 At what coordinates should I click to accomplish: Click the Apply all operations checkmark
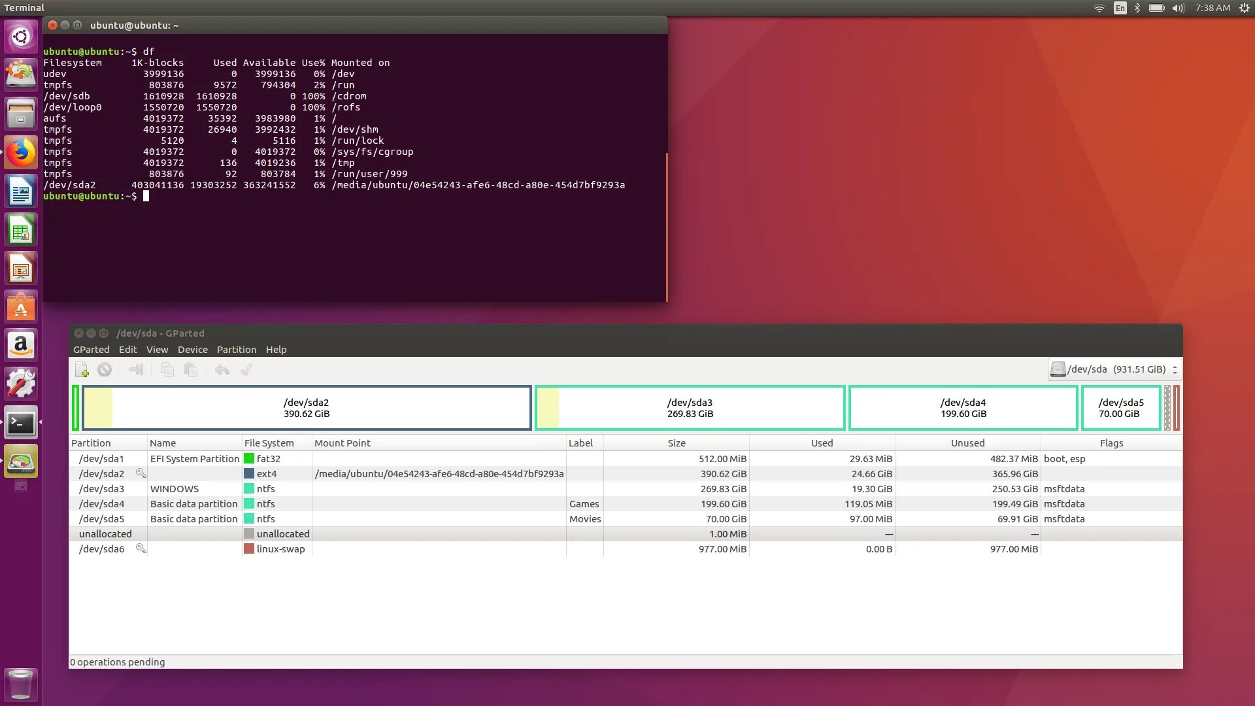click(x=246, y=370)
